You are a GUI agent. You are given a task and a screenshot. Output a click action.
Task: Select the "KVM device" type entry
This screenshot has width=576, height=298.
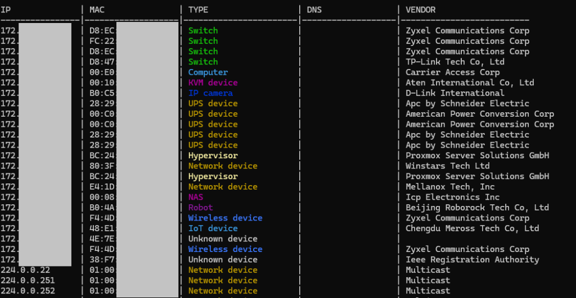[213, 82]
